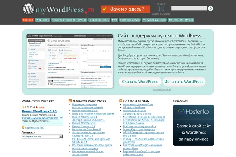Click inside the header search input field
Viewport: 236px width, 157px height.
pos(189,8)
